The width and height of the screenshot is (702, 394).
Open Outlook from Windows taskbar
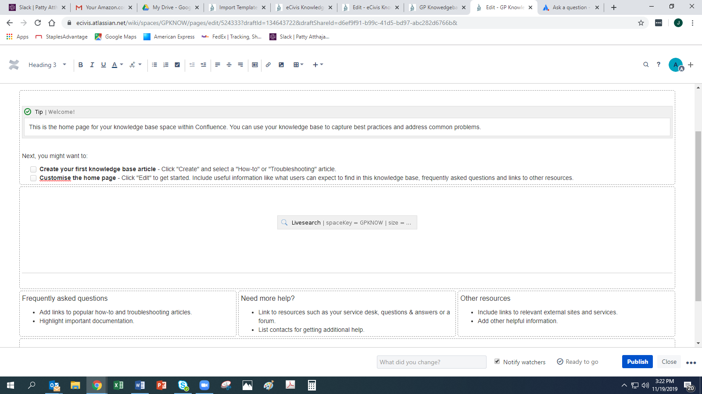pyautogui.click(x=54, y=385)
